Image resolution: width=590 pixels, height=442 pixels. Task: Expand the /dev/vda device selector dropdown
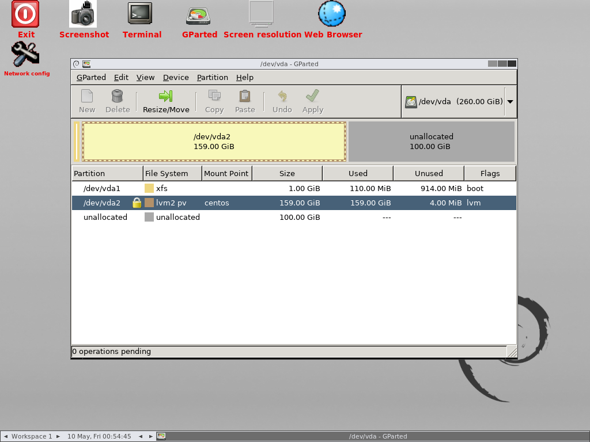[x=510, y=102]
